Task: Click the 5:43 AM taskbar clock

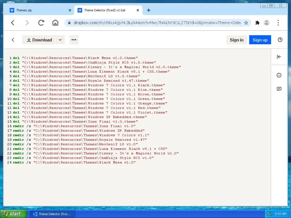Action: pyautogui.click(x=280, y=214)
